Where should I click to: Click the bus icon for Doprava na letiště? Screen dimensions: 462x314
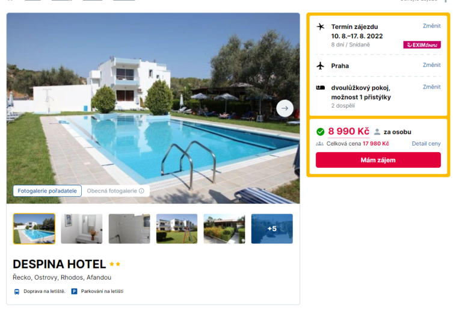17,292
